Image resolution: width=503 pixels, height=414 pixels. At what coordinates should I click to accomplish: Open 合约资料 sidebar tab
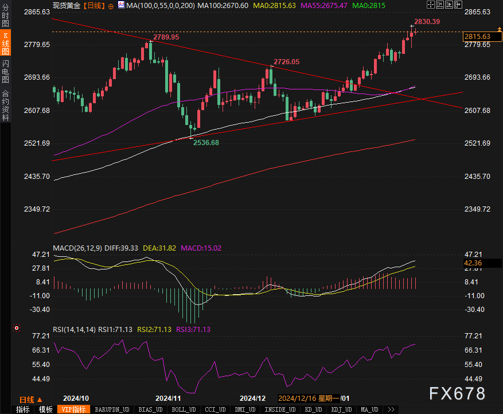tap(6, 106)
